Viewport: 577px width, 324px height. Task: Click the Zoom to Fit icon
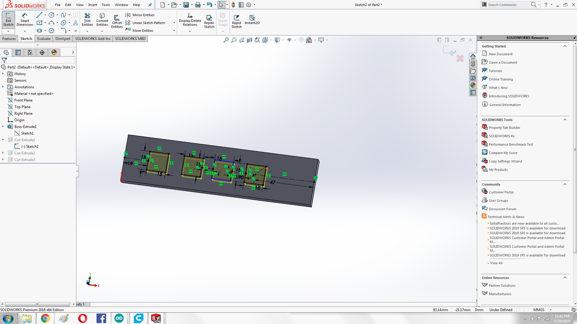point(226,40)
